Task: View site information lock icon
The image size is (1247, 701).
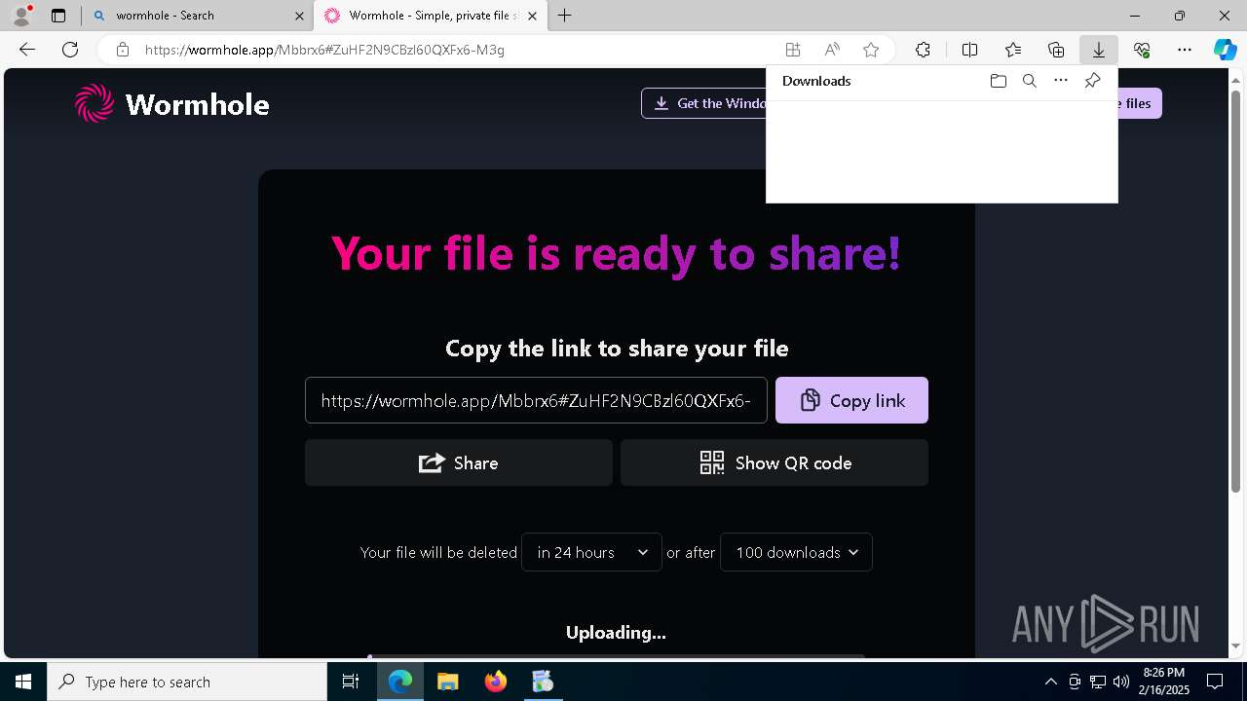Action: (123, 50)
